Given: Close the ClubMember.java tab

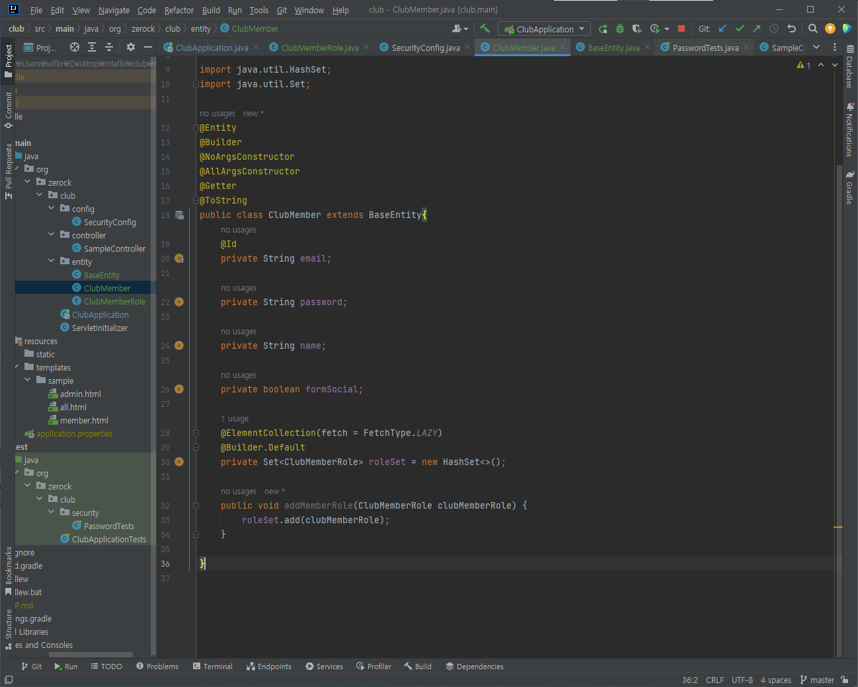Looking at the screenshot, I should pos(563,47).
